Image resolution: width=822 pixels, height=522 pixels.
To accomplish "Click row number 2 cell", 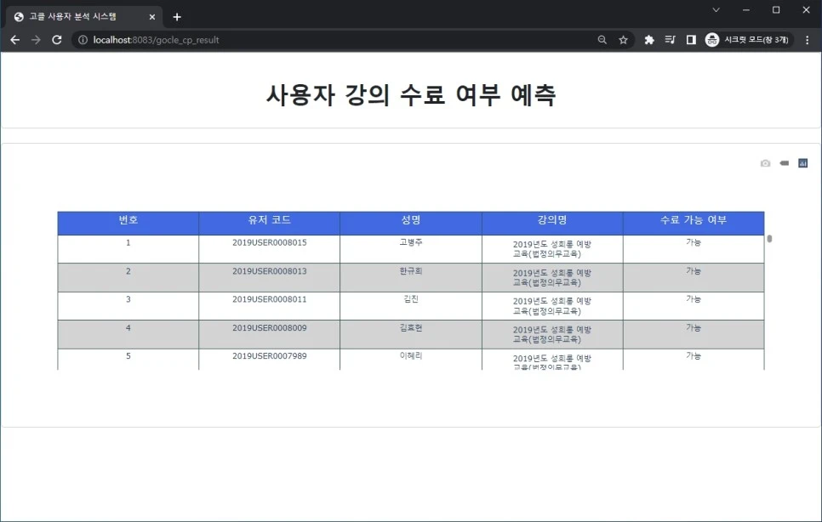I will pyautogui.click(x=128, y=277).
